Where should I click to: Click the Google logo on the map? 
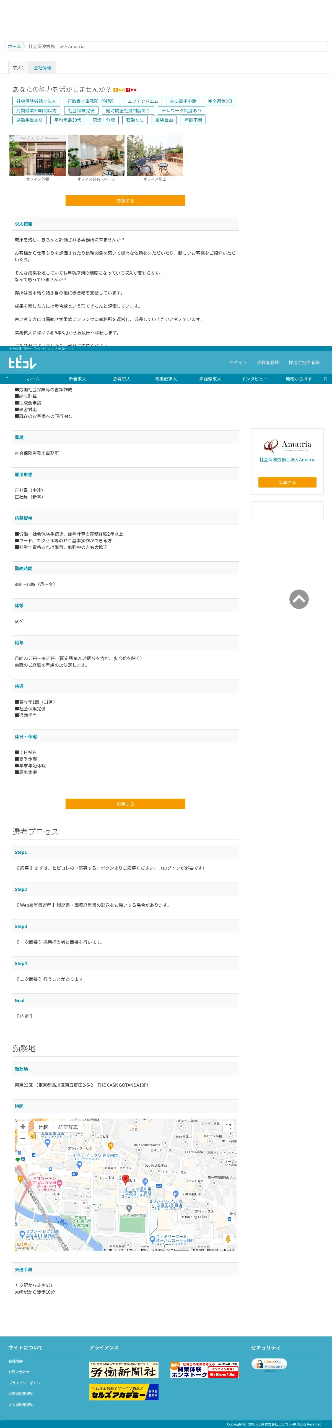tap(24, 1247)
